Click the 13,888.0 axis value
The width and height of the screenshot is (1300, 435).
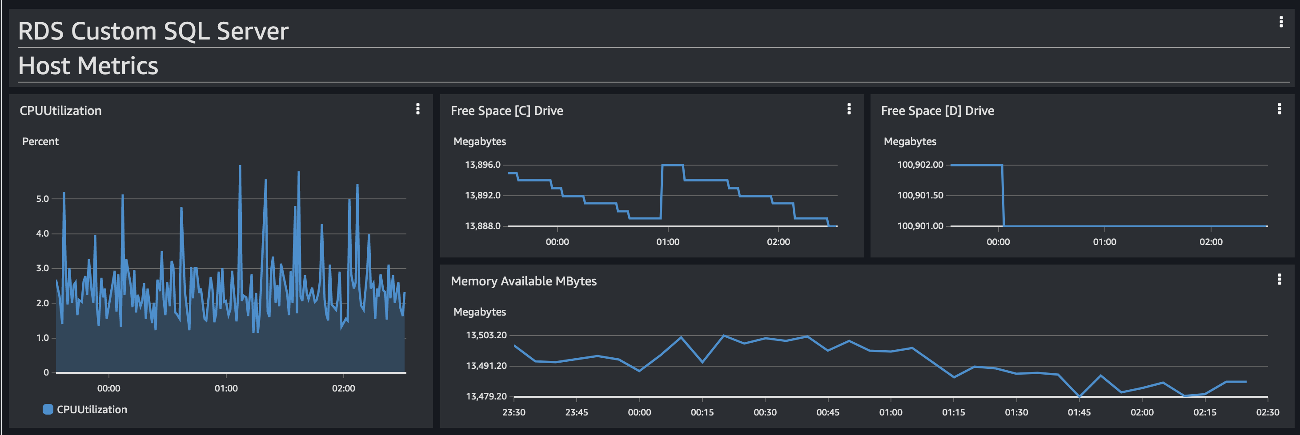(x=482, y=226)
